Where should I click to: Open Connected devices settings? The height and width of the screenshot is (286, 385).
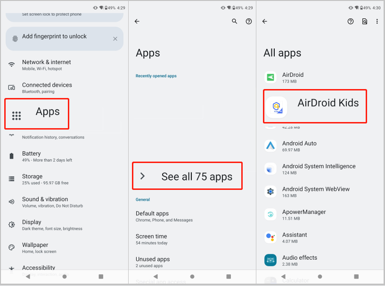47,88
